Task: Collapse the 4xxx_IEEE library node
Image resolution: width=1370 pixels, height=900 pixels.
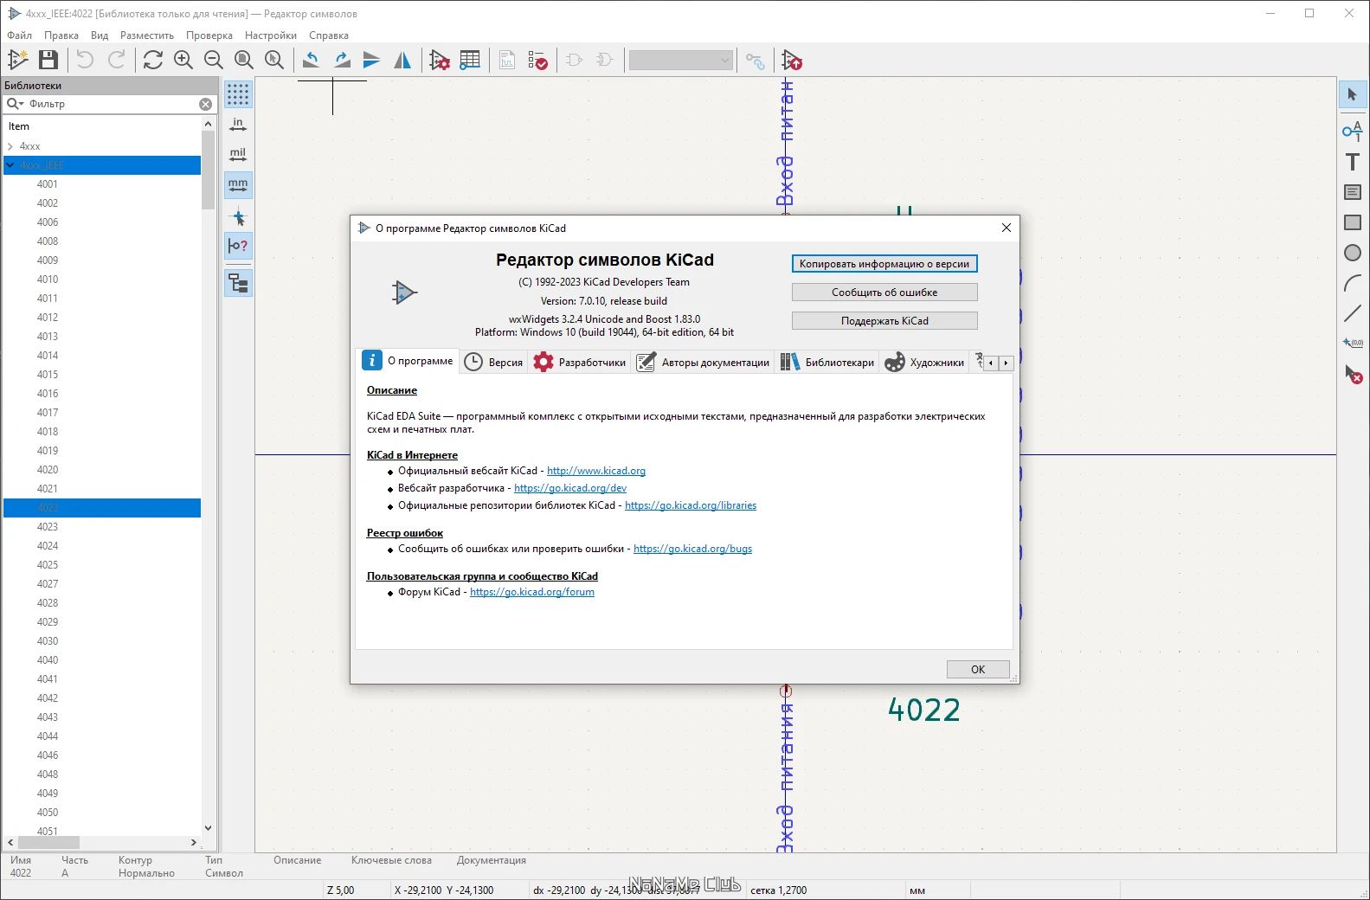Action: coord(10,165)
